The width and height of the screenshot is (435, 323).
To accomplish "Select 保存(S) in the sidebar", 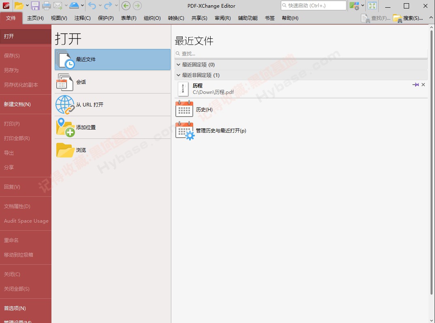I will coord(26,55).
